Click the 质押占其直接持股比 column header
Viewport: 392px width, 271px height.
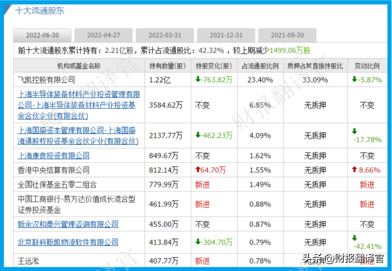tap(315, 66)
